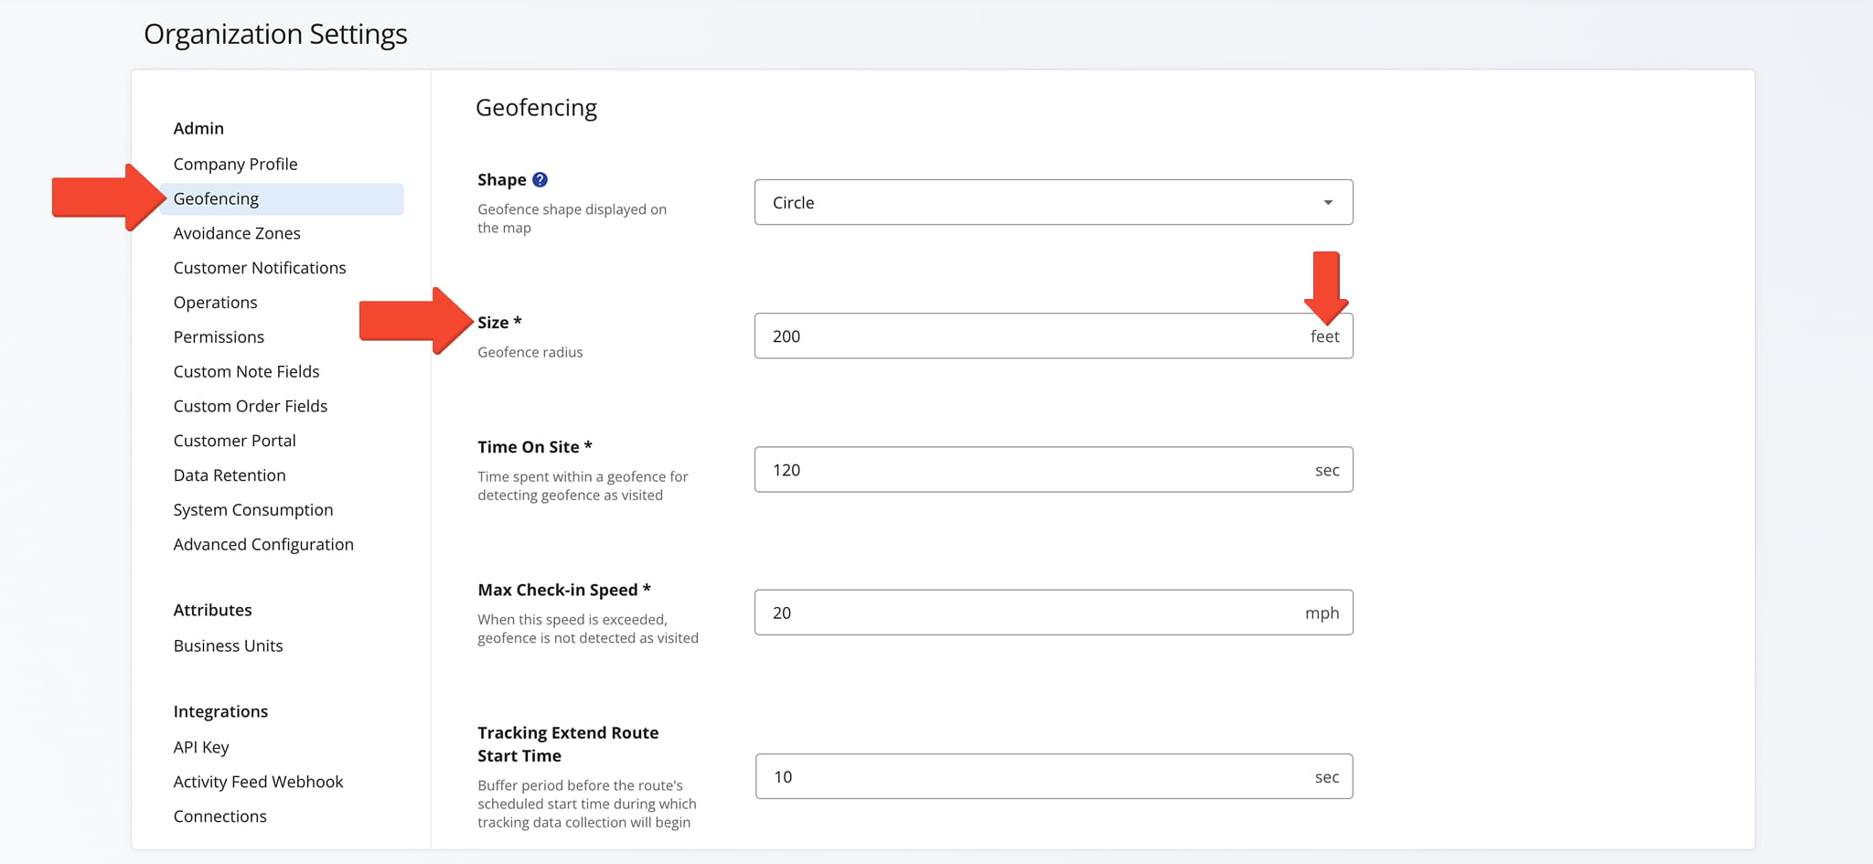Open Custom Note Fields settings
Image resolution: width=1873 pixels, height=864 pixels.
coord(246,371)
